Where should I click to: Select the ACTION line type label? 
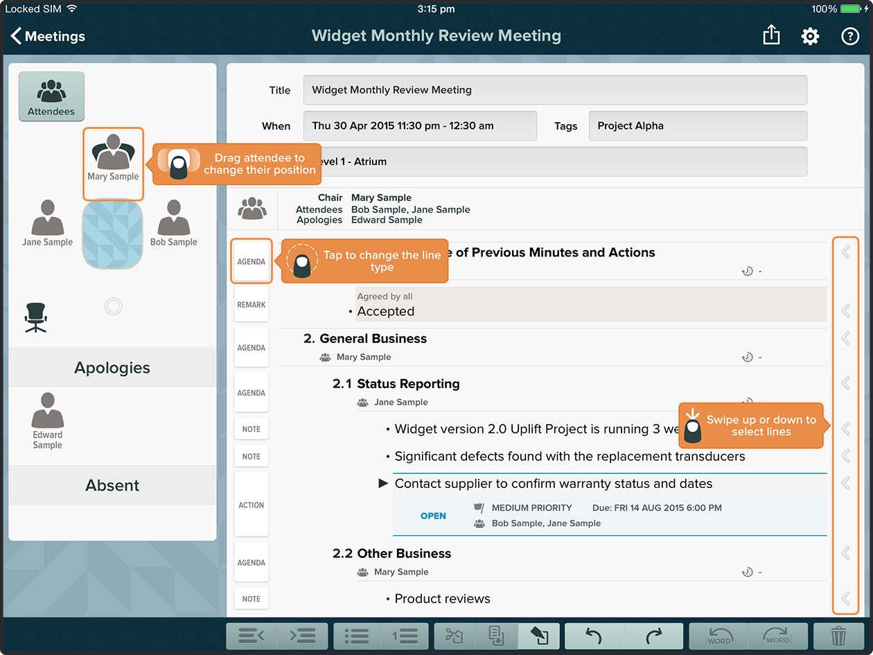tap(252, 505)
